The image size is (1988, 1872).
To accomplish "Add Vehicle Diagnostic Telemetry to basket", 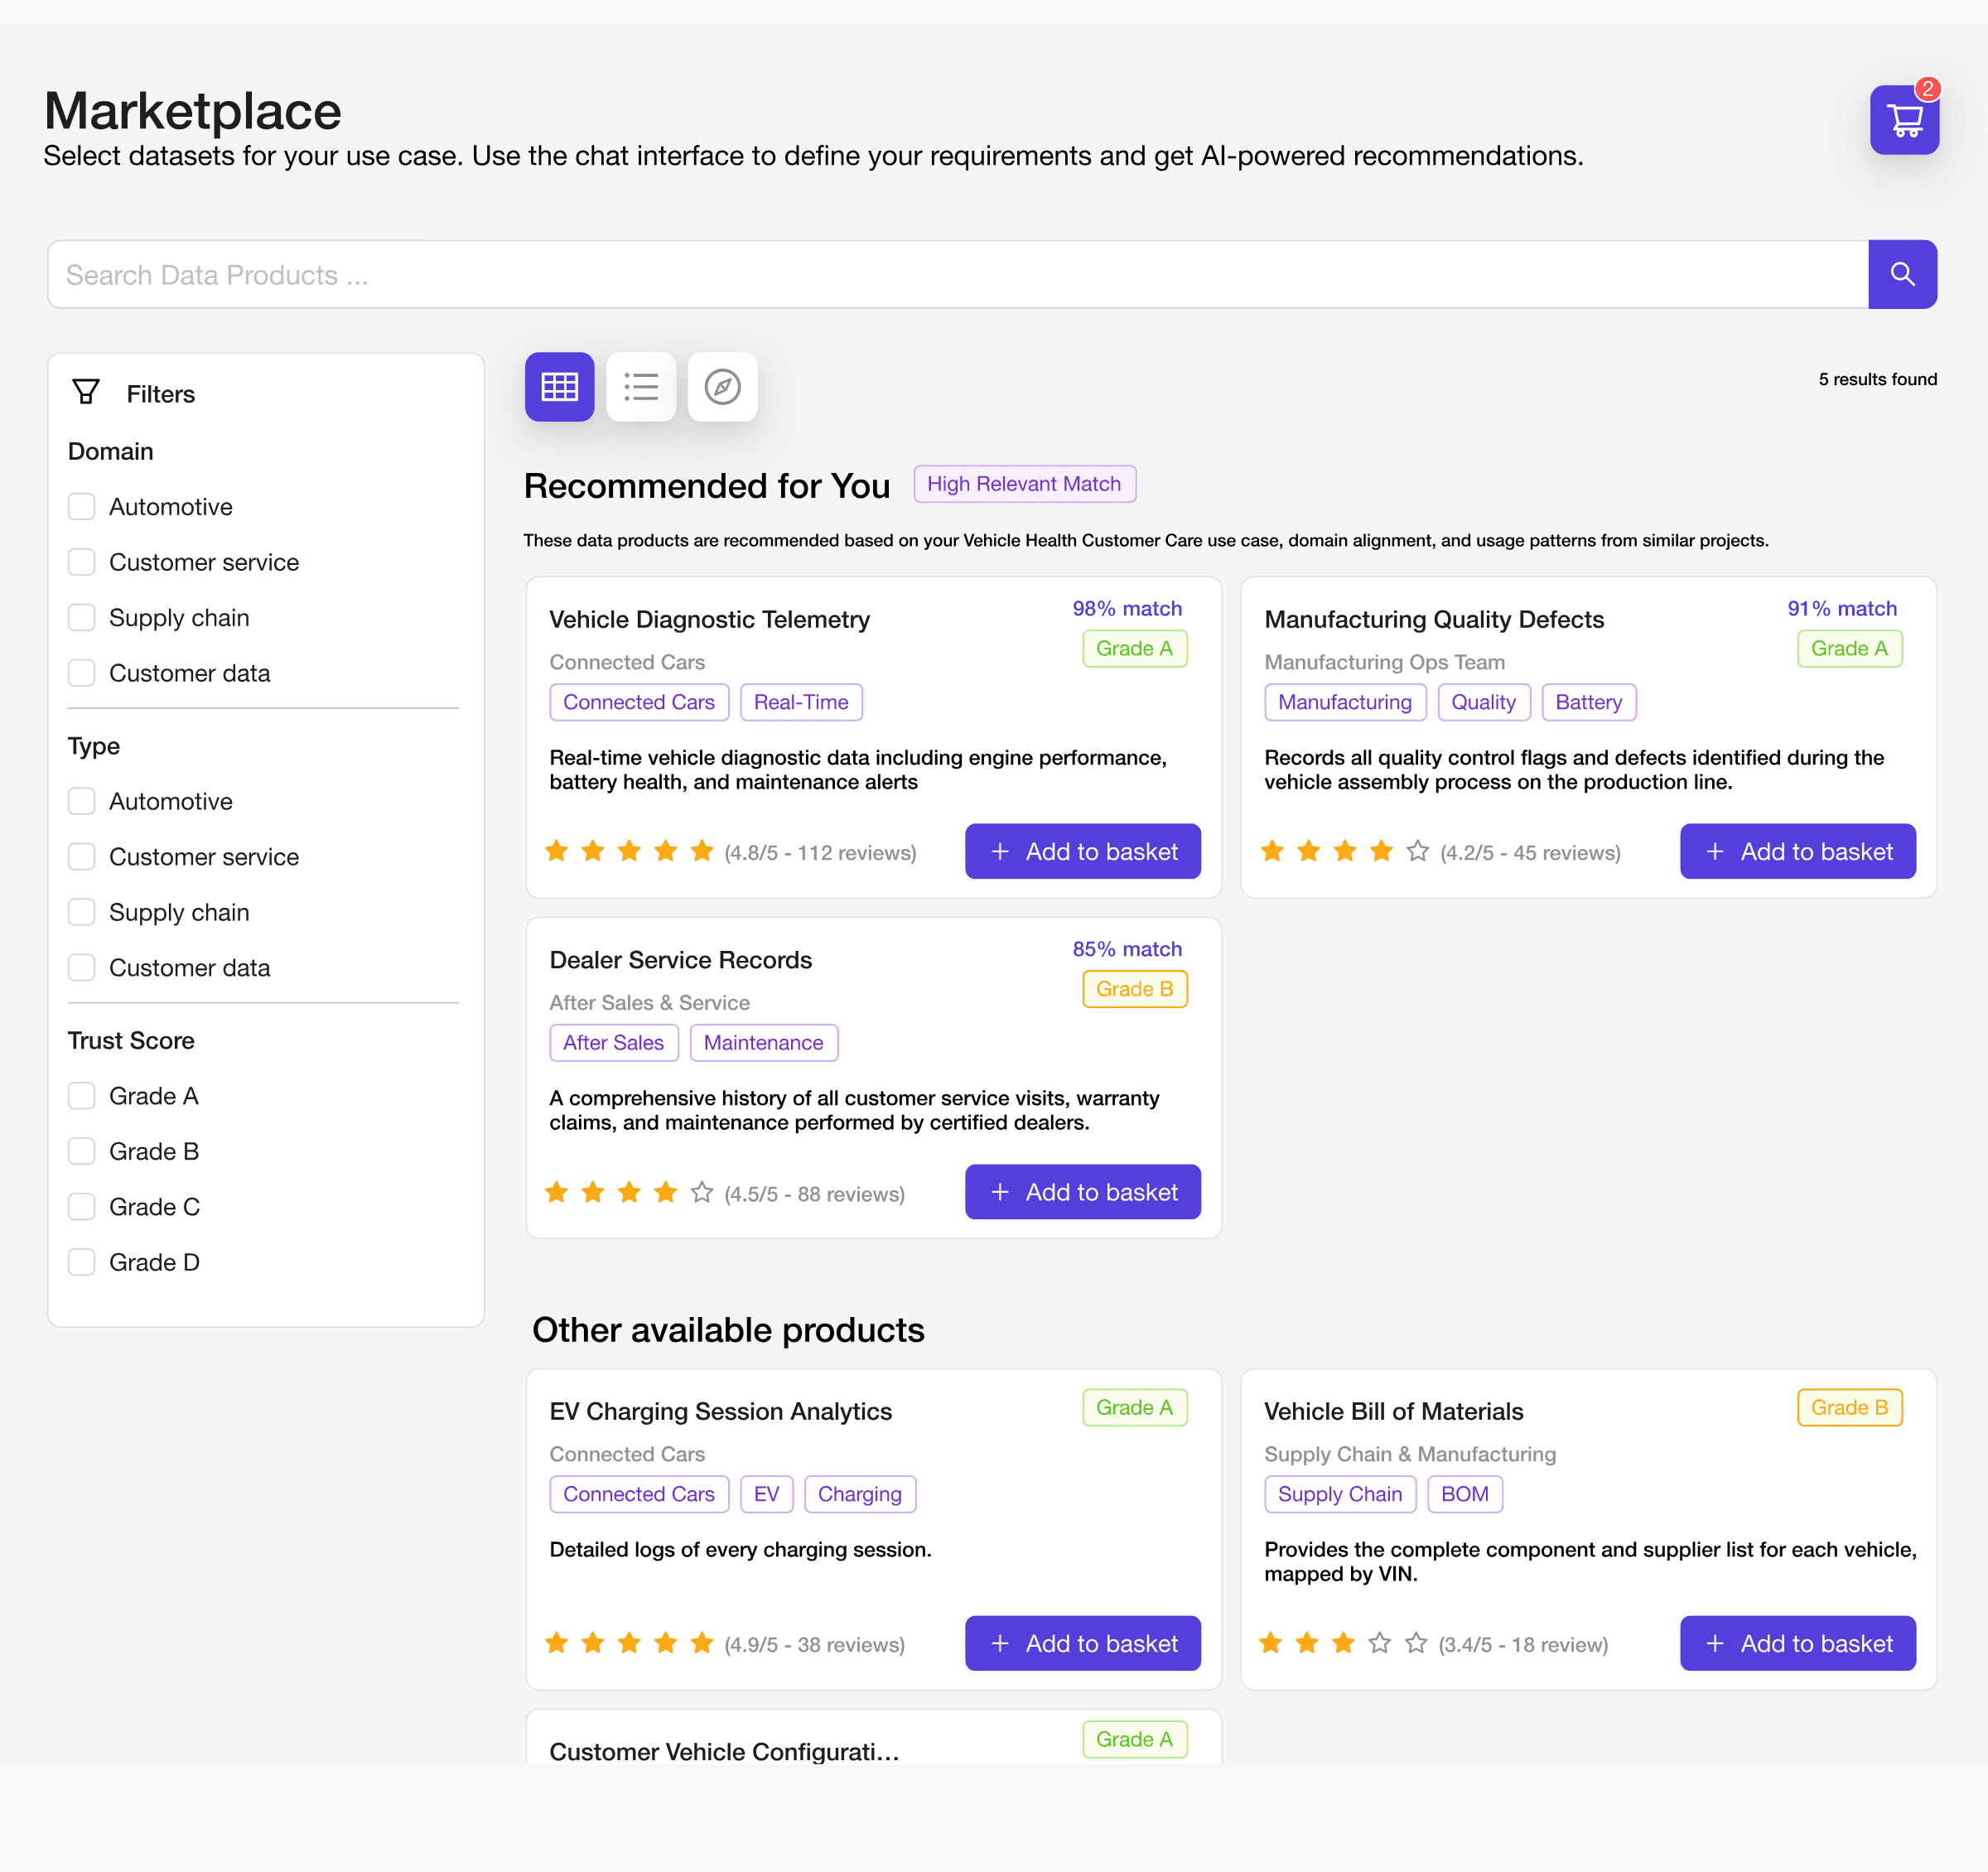I will (x=1082, y=851).
